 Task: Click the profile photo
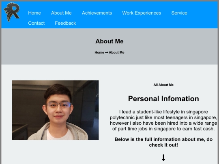tap(56, 110)
